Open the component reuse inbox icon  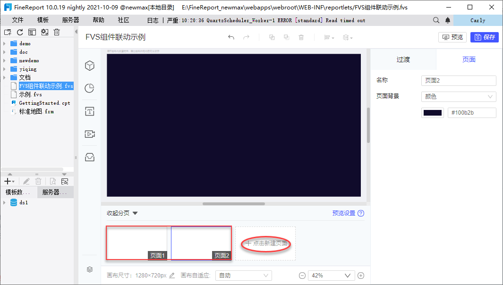pos(89,157)
